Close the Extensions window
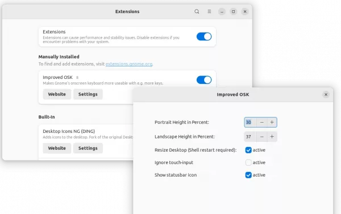The width and height of the screenshot is (341, 214). coord(245,12)
